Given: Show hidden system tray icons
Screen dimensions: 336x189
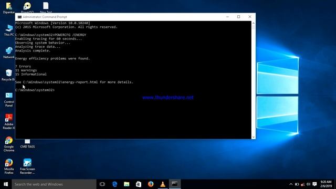Looking at the screenshot, I should pos(291,184).
